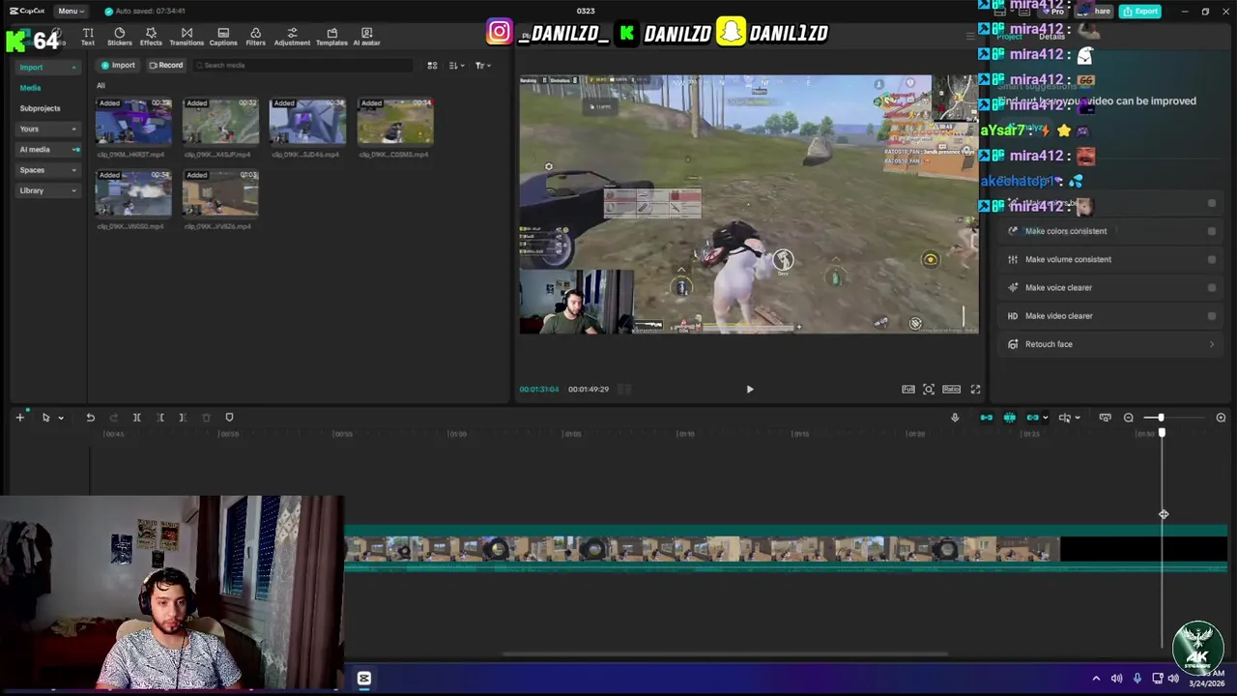Click the preview zoom focus icon

929,390
